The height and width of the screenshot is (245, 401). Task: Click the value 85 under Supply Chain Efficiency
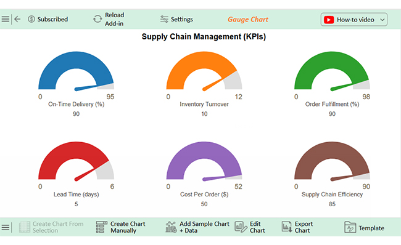332,204
